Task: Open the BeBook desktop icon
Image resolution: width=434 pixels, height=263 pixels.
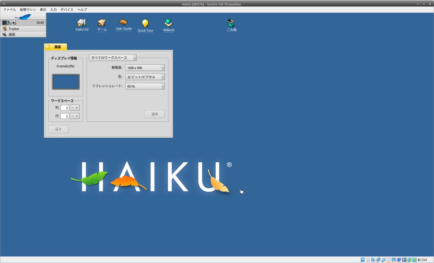Action: (168, 23)
